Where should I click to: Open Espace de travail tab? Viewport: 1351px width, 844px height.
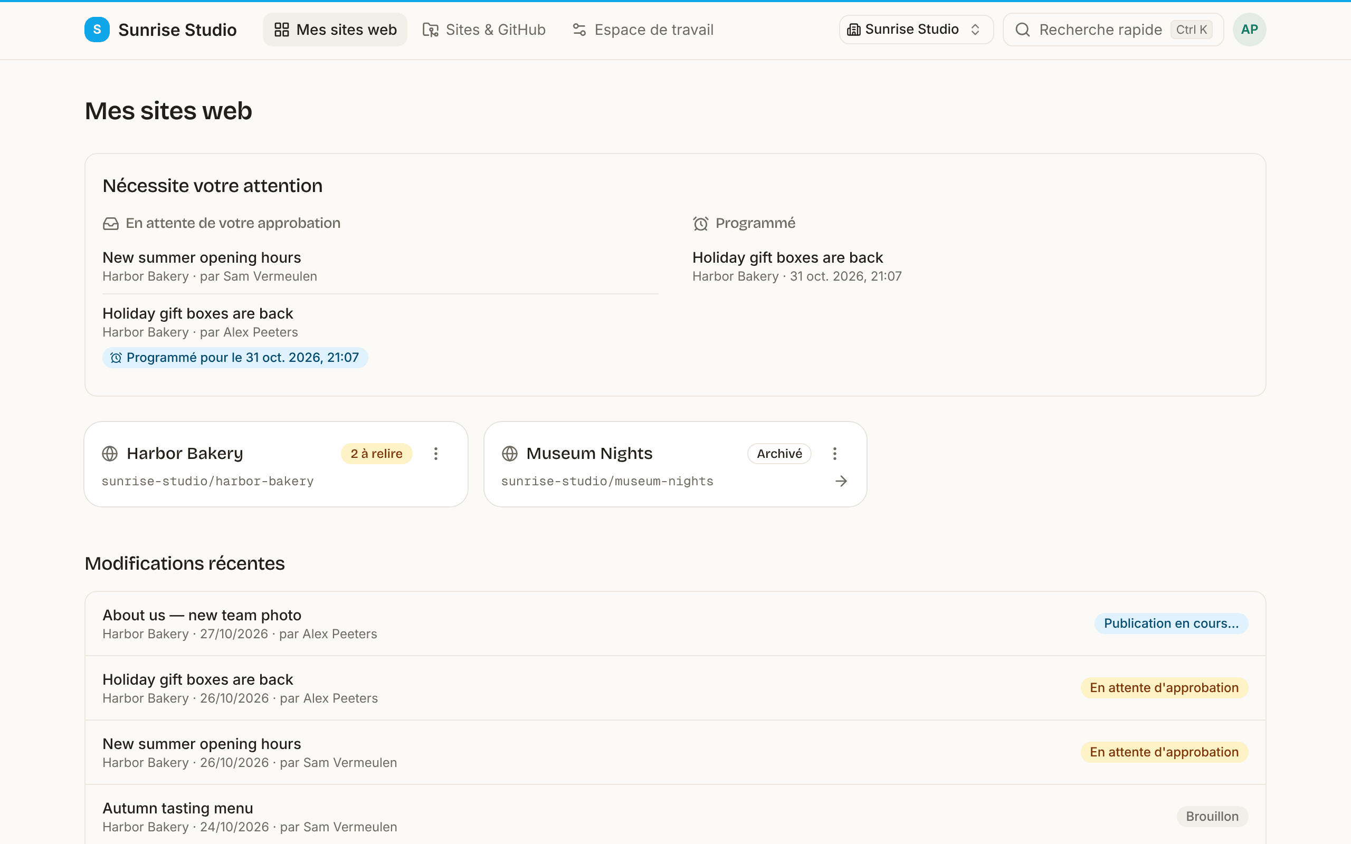tap(643, 30)
